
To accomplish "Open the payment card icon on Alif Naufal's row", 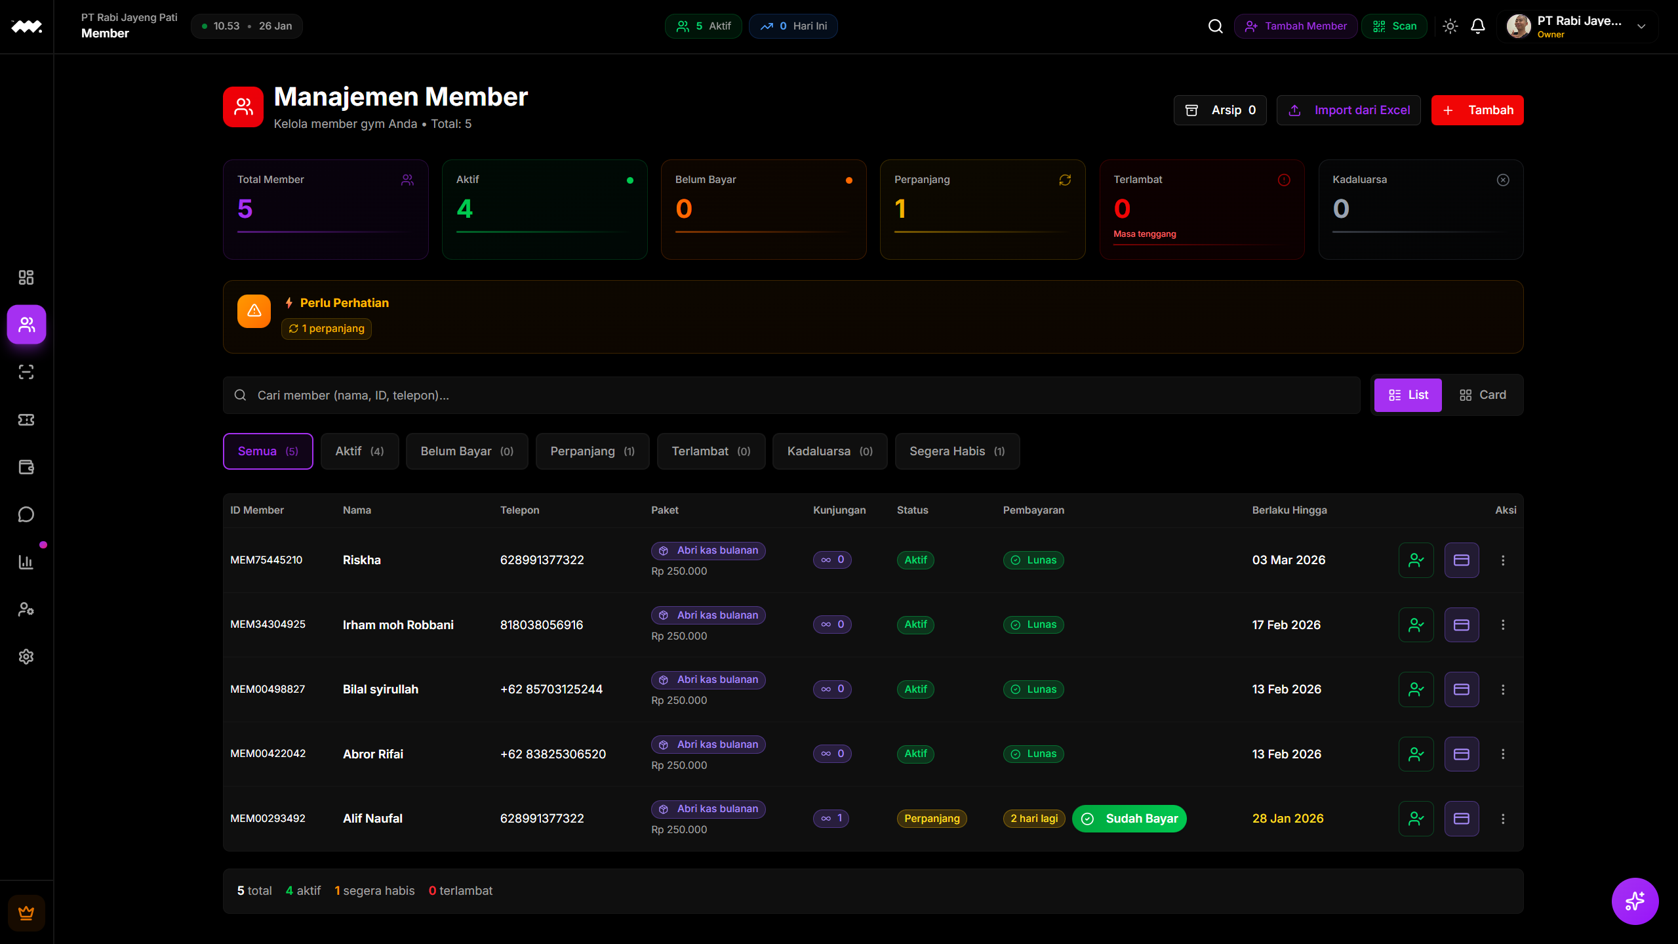I will 1461,818.
